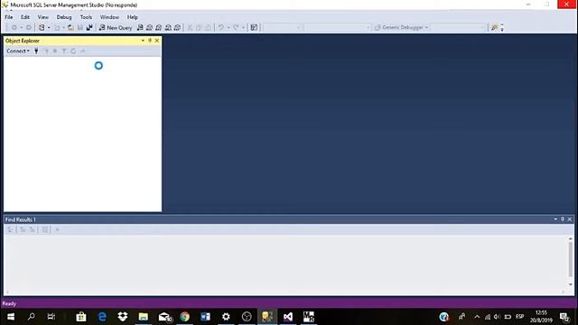This screenshot has height=325, width=578.
Task: Click the Refresh icon in Object Explorer toolbar
Action: (73, 51)
